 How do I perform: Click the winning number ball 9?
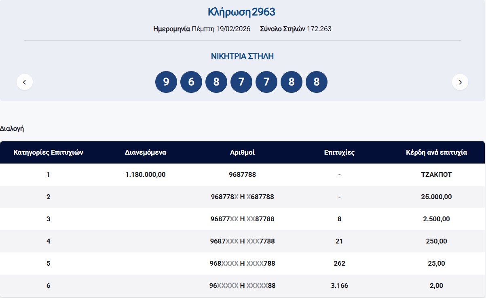point(166,82)
